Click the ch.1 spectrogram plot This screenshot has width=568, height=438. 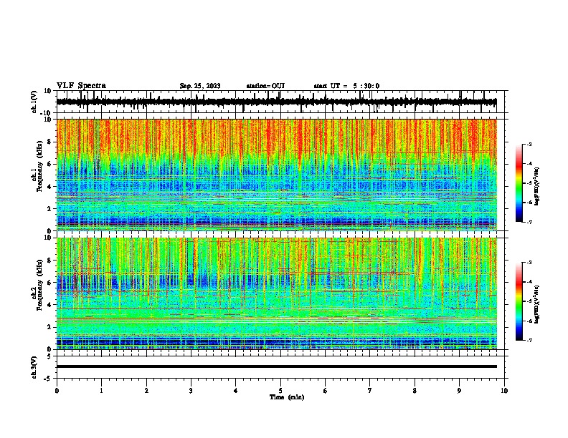coord(276,175)
